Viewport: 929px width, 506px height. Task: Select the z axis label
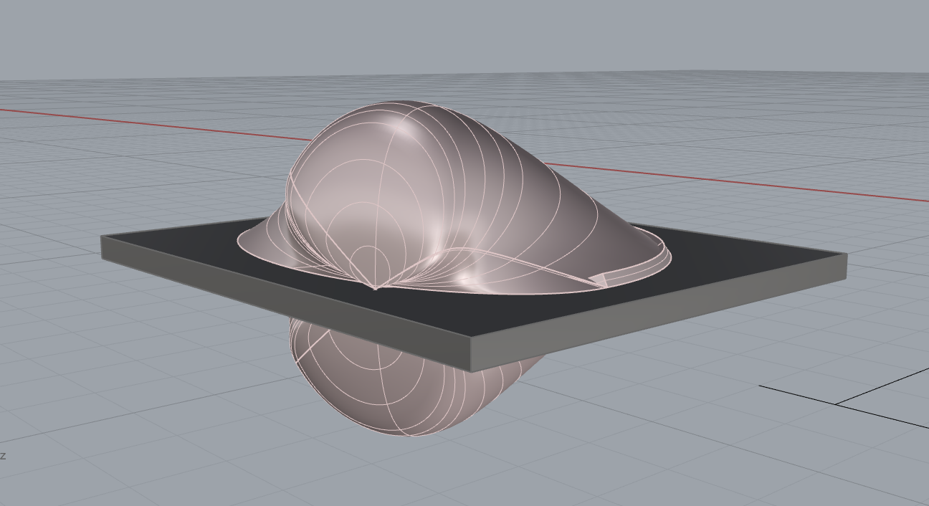pos(3,455)
